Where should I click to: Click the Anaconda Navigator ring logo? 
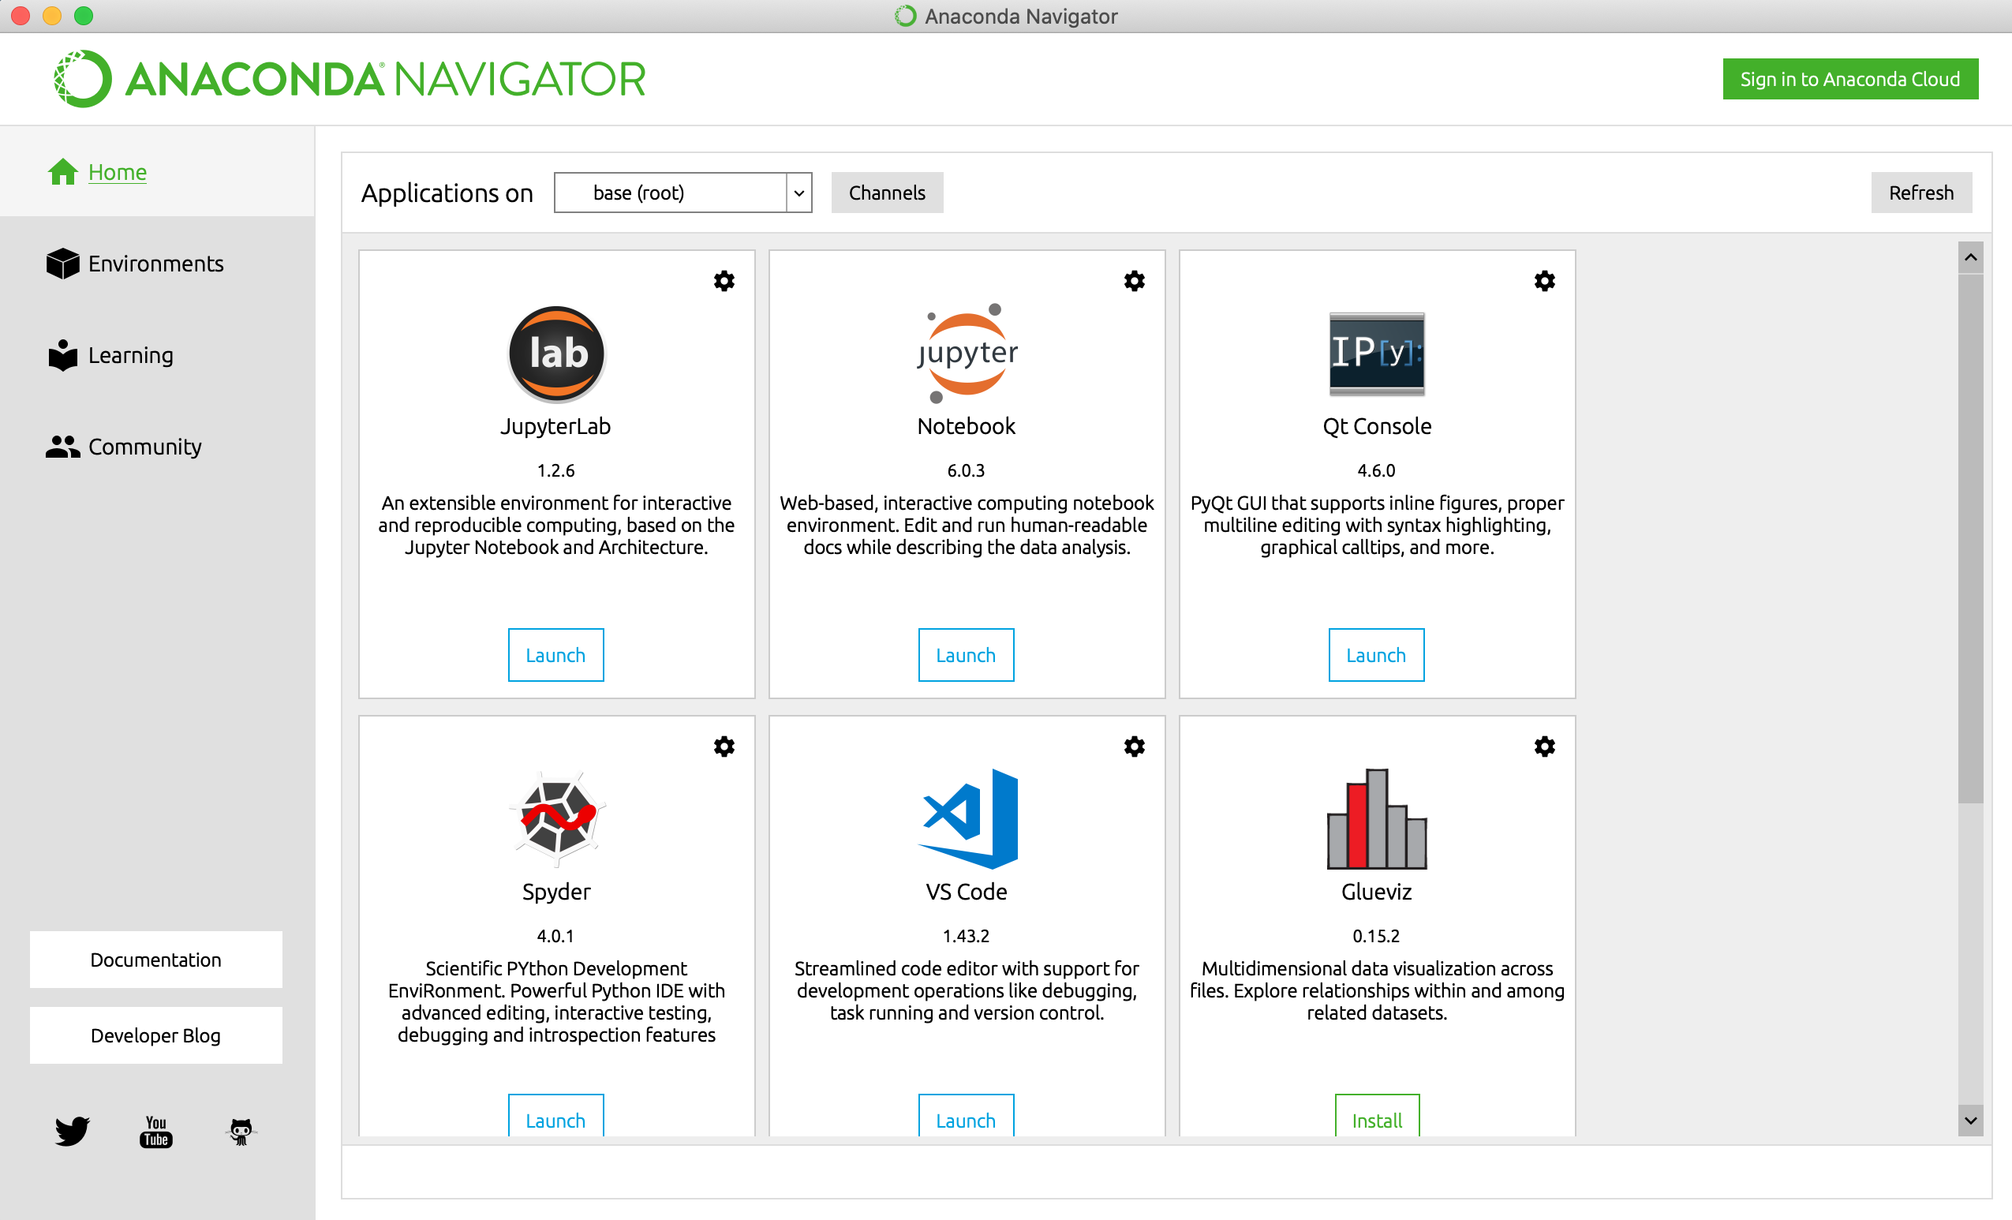coord(83,78)
